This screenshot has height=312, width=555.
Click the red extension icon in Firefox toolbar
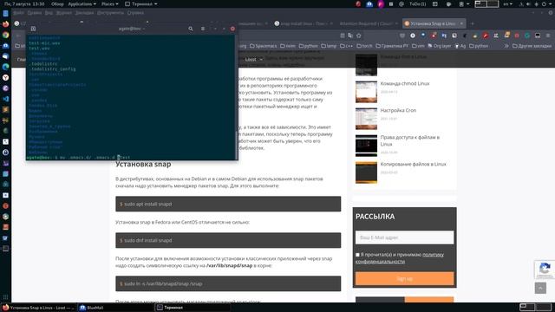coord(486,36)
